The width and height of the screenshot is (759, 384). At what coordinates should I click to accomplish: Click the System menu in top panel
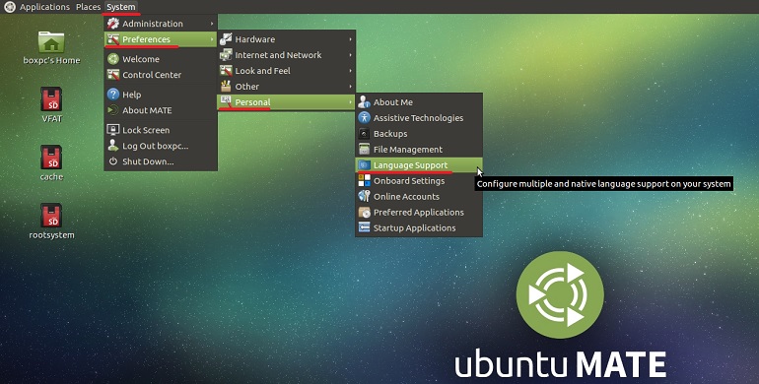point(121,7)
